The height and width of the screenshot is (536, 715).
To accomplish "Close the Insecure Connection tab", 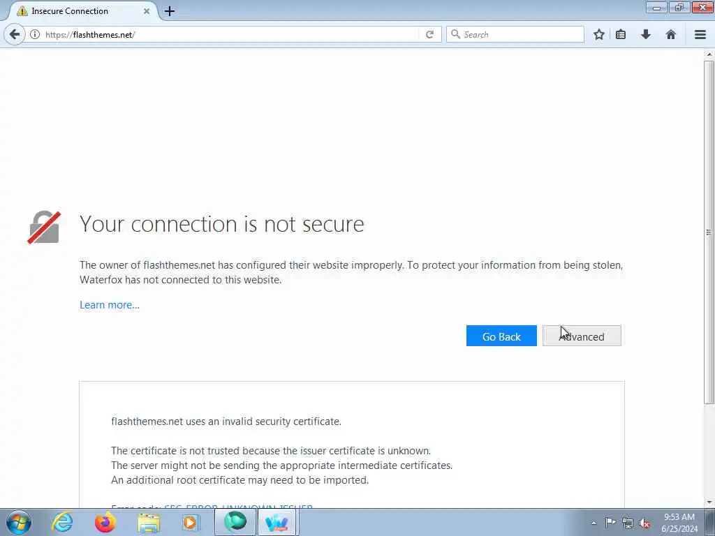I will pos(147,11).
